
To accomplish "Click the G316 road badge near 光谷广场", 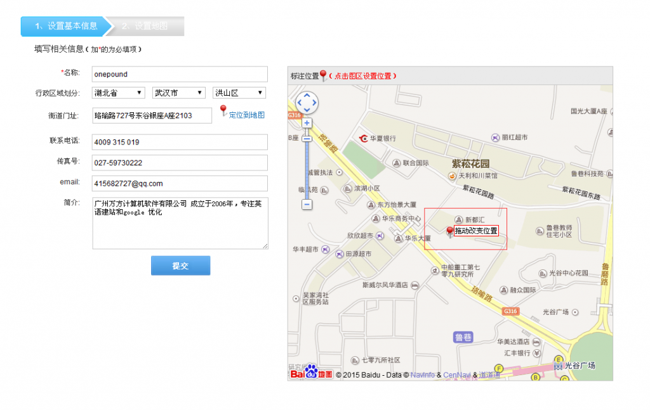I will pyautogui.click(x=510, y=311).
